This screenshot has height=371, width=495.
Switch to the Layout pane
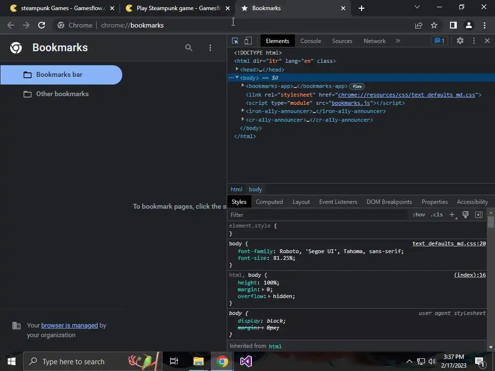coord(301,202)
